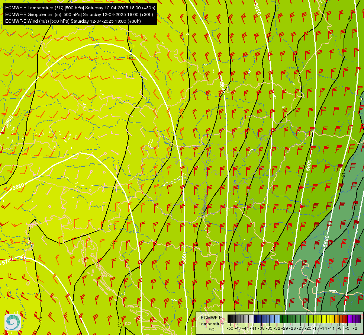Pick the bright yellow swatch above -14
Screen dimensions: 364x335
coord(325,319)
